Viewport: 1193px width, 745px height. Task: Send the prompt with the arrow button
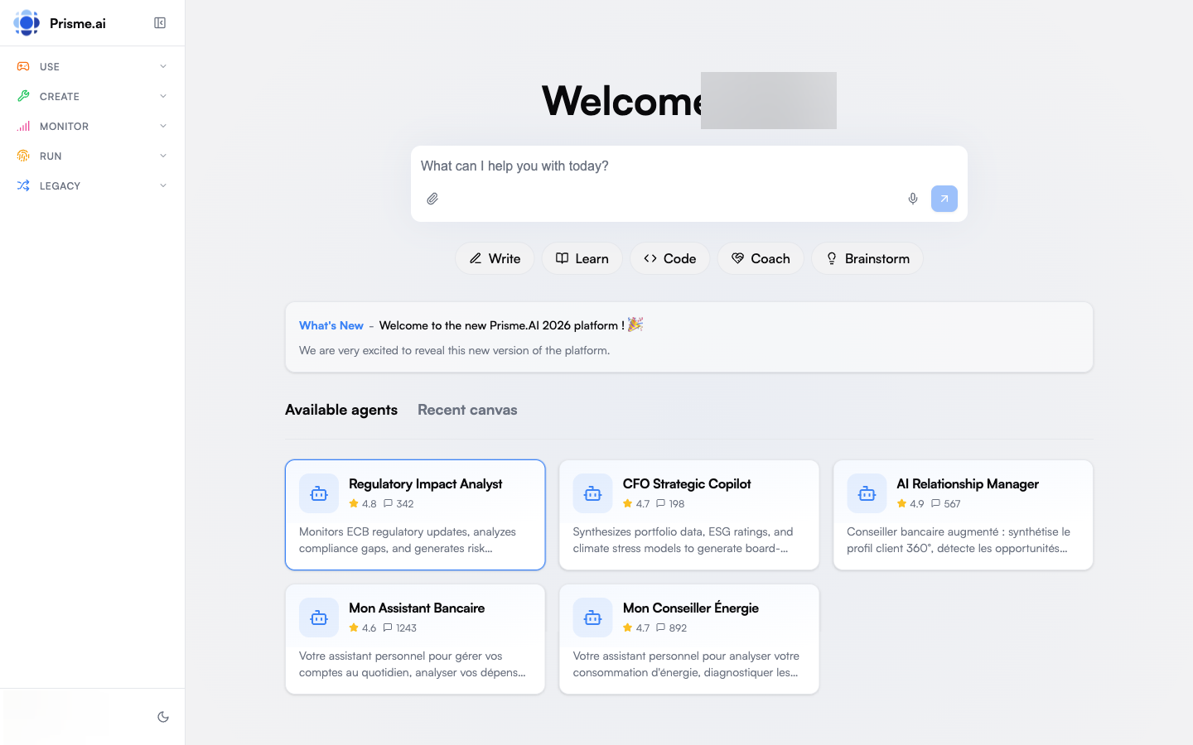(x=944, y=199)
